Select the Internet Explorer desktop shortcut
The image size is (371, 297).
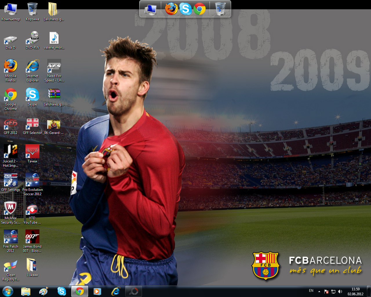click(32, 71)
